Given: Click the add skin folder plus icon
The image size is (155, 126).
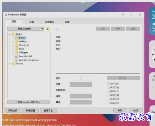Looking at the screenshot, I should (48, 29).
